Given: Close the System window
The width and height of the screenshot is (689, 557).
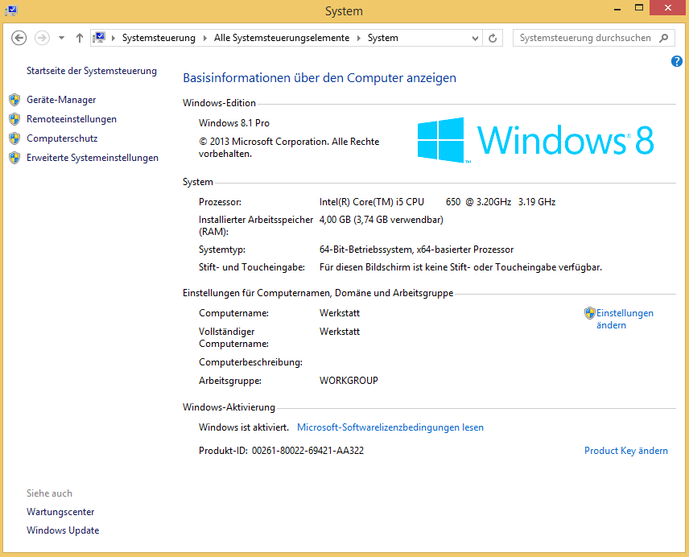Looking at the screenshot, I should pos(667,8).
